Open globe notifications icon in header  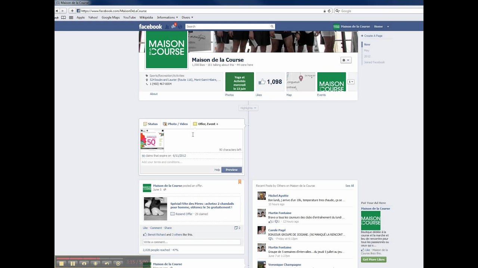pyautogui.click(x=180, y=26)
